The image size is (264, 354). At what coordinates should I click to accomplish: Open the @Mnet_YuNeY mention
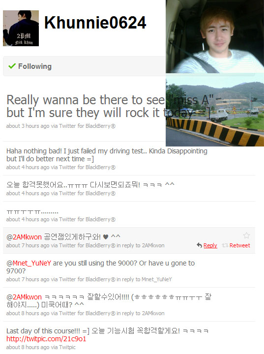[x=29, y=263]
